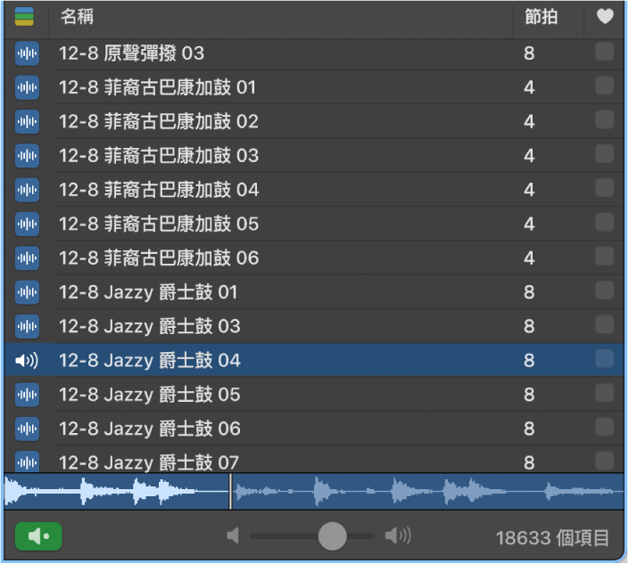This screenshot has height=564, width=629.
Task: Favorite the loop 12-8 原聲彈撥 03
Action: click(605, 52)
